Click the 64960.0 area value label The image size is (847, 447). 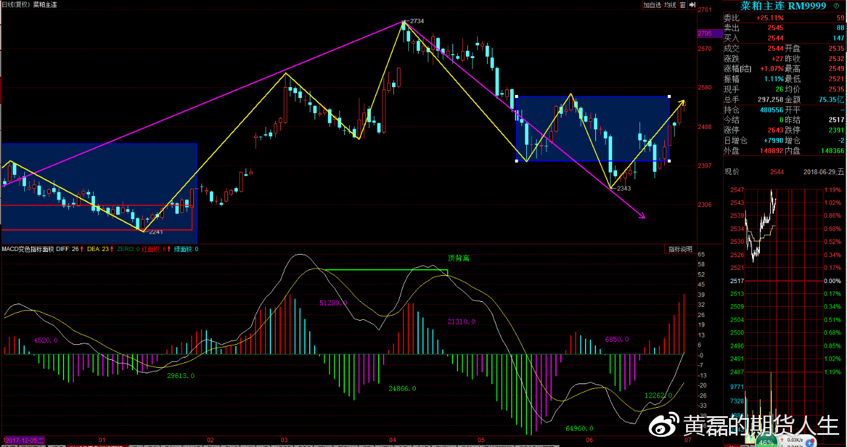coord(579,428)
